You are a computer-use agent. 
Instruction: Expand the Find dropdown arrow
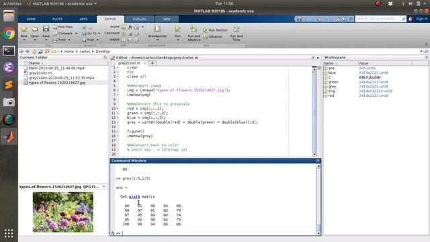(97, 40)
